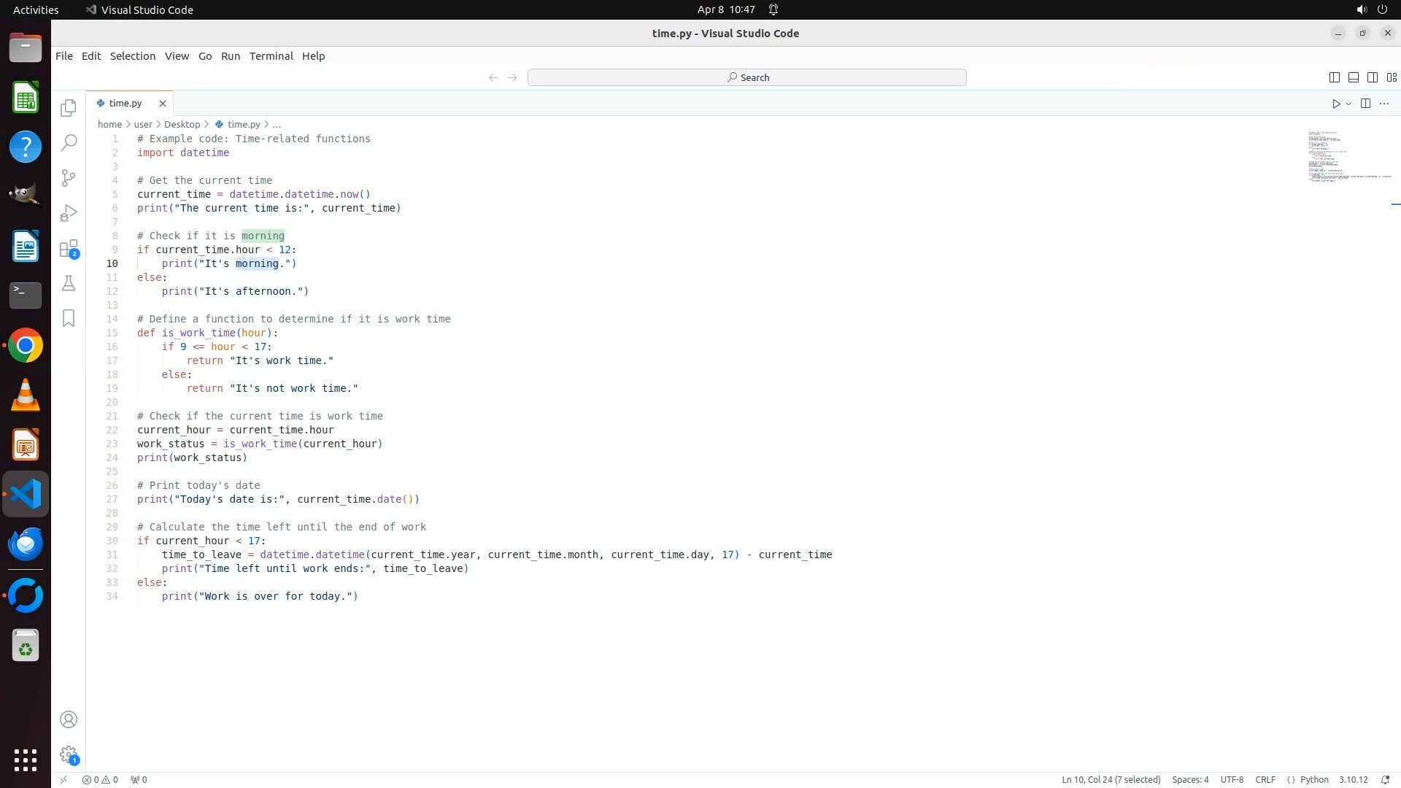Open the Selection menu
The image size is (1401, 788).
point(132,56)
